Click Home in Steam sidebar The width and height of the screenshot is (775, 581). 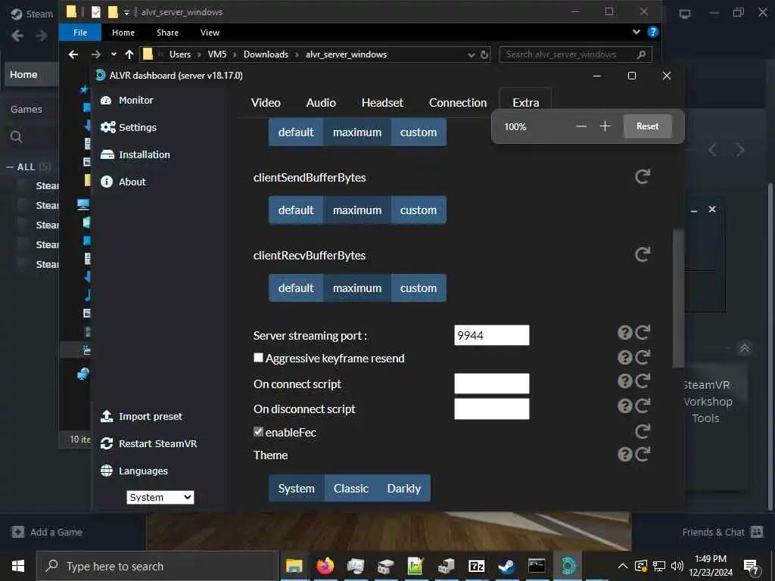tap(30, 75)
